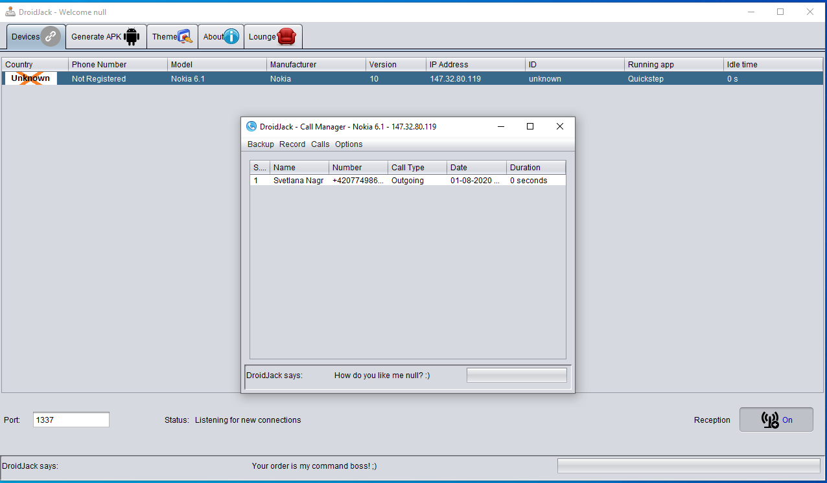Open the Devices tab

tap(36, 37)
